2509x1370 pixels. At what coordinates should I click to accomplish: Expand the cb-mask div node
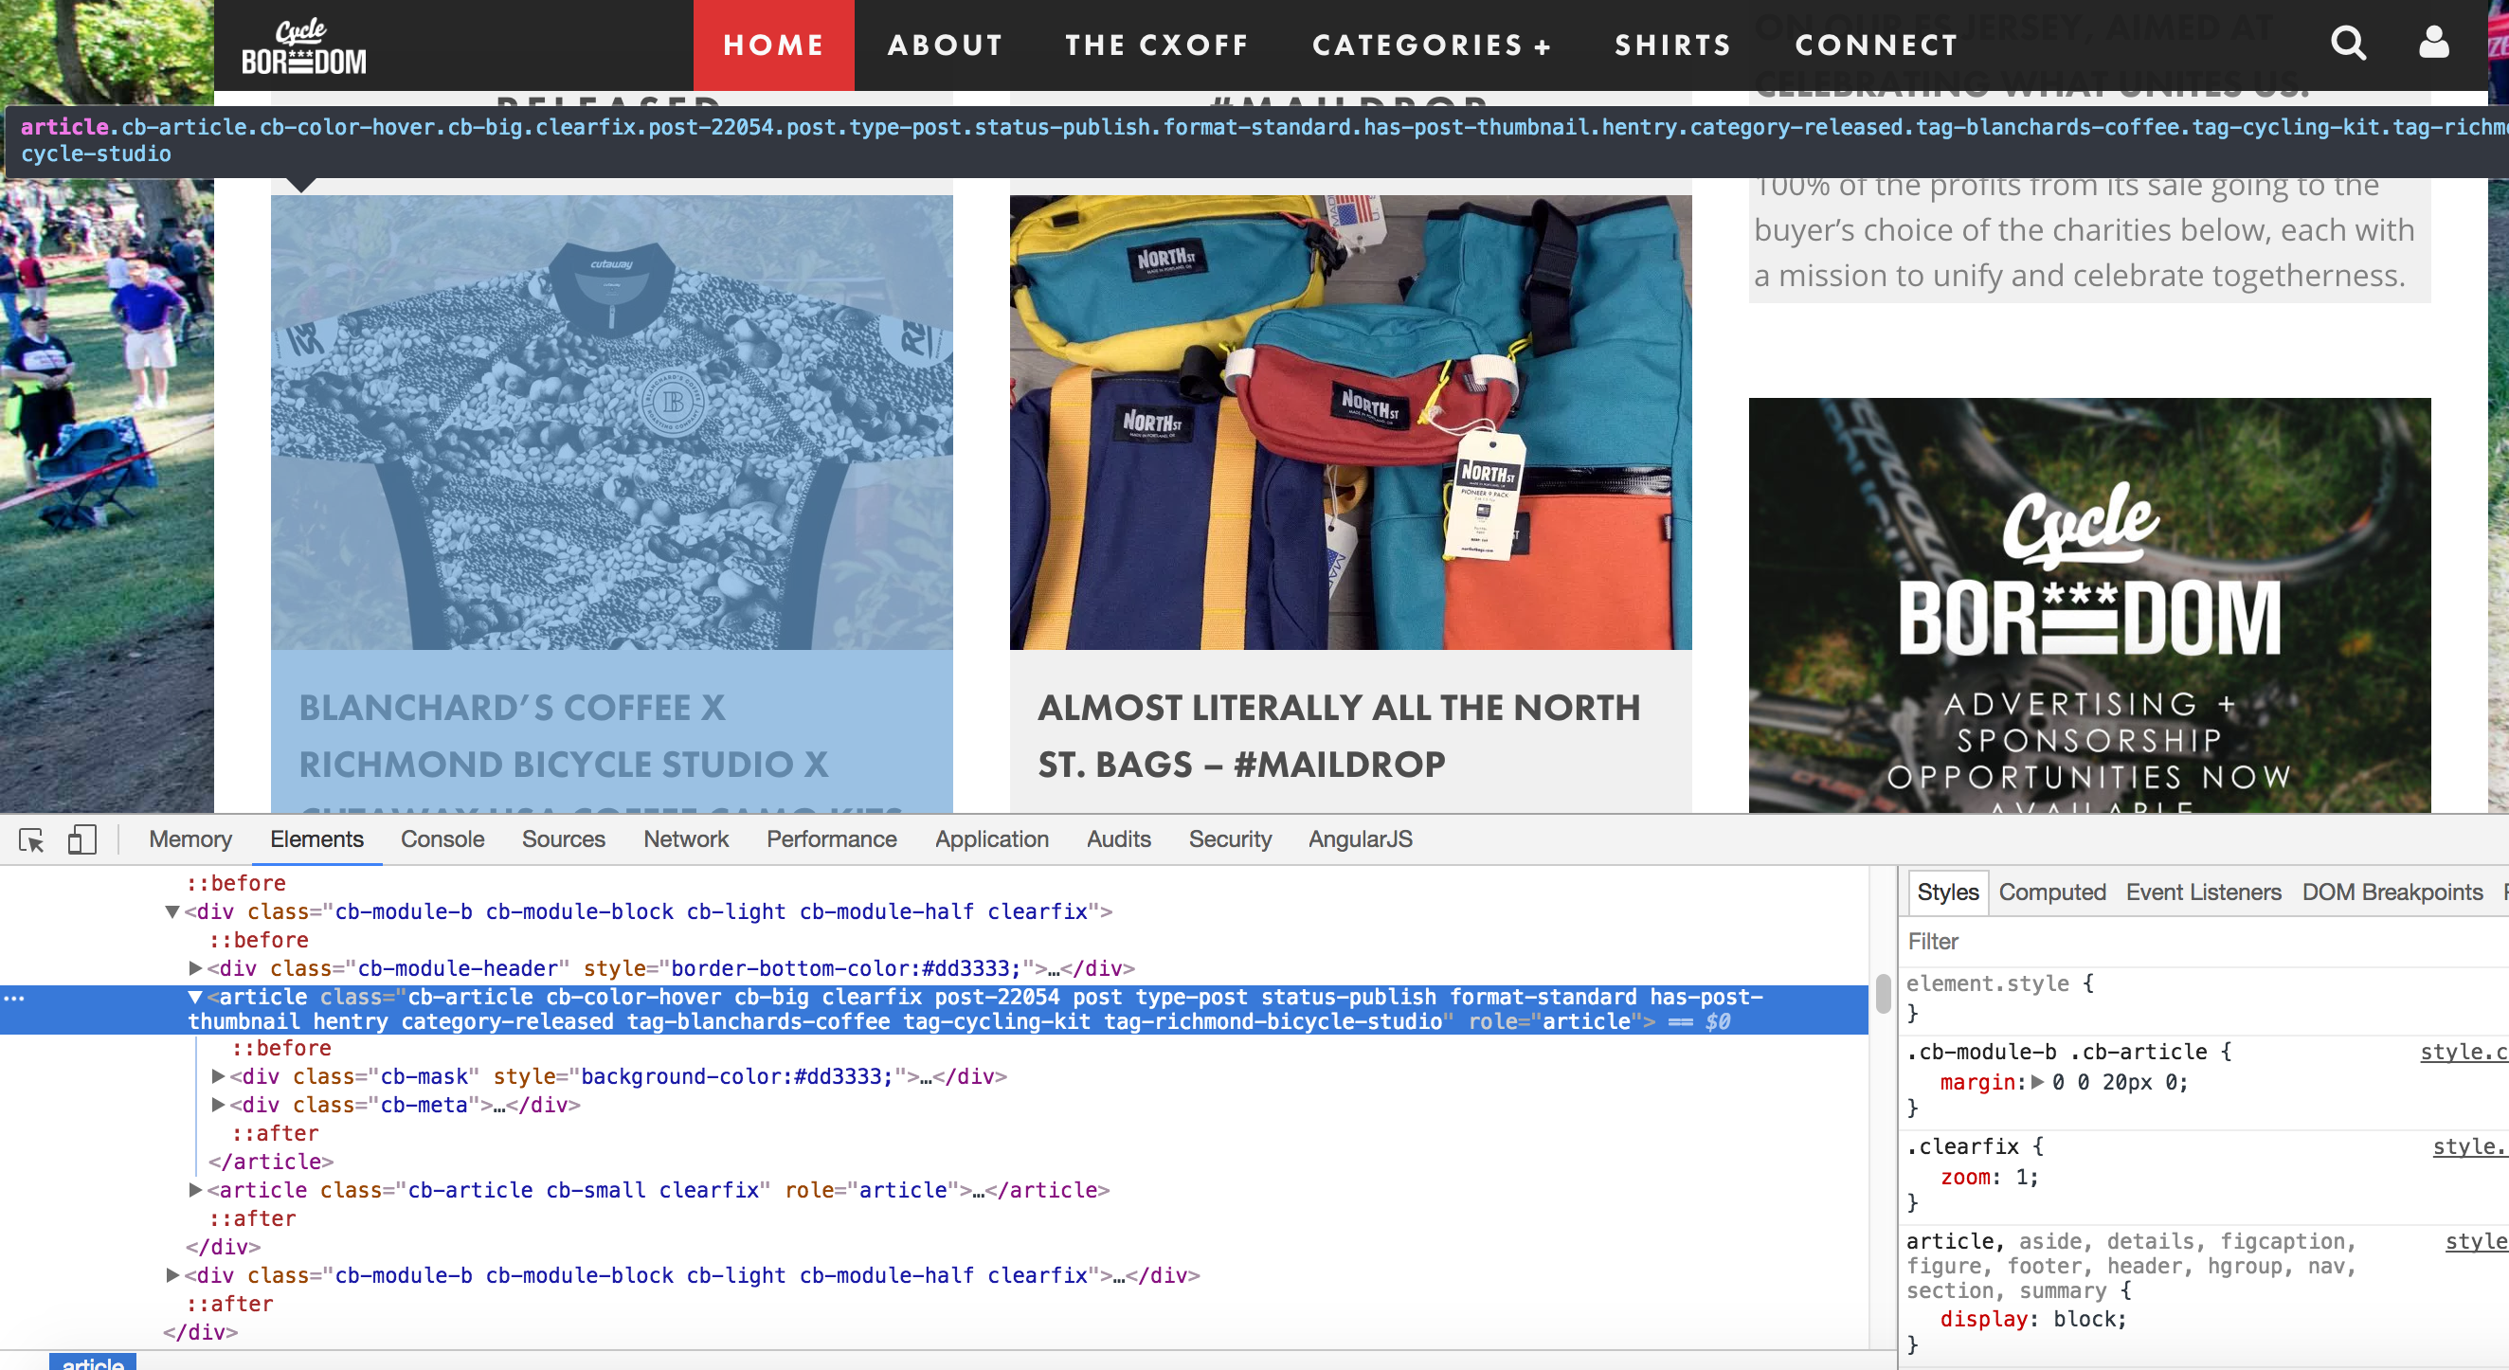tap(217, 1077)
